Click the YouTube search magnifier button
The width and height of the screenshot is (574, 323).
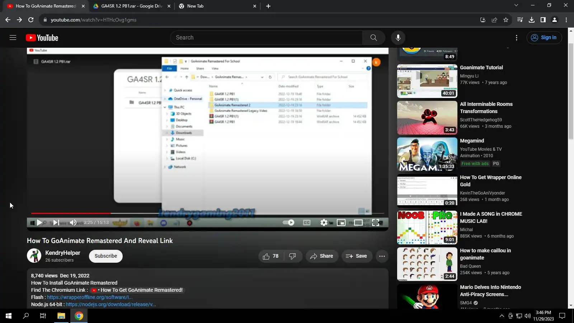pyautogui.click(x=373, y=38)
